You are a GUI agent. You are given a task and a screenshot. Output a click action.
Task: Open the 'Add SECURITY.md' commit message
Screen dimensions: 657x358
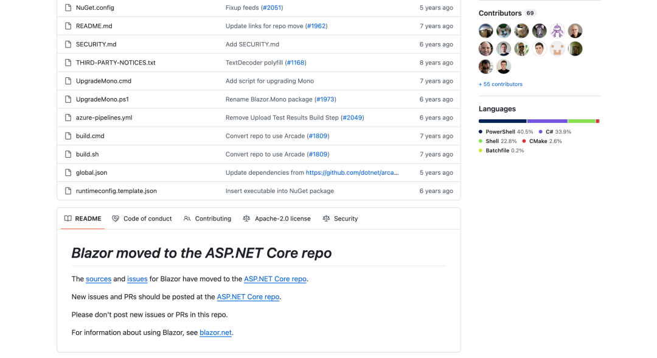click(x=252, y=44)
